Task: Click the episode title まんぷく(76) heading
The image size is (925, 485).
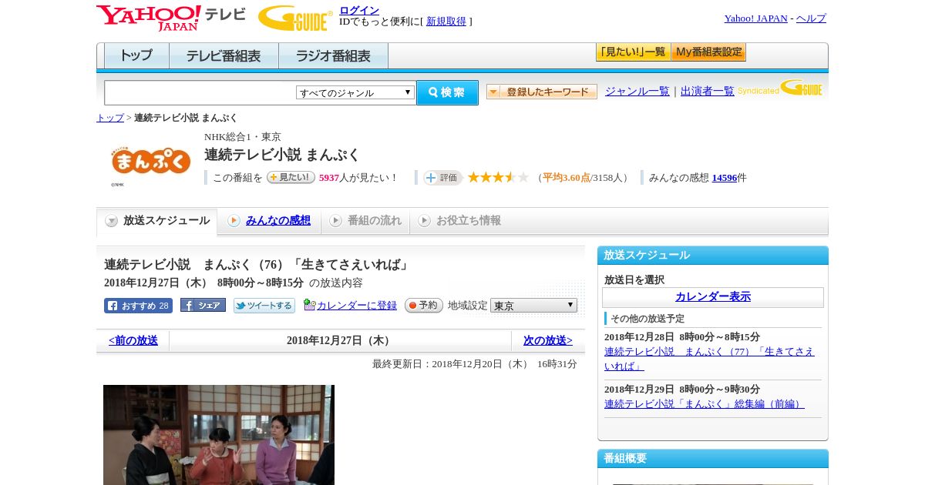Action: pyautogui.click(x=257, y=265)
